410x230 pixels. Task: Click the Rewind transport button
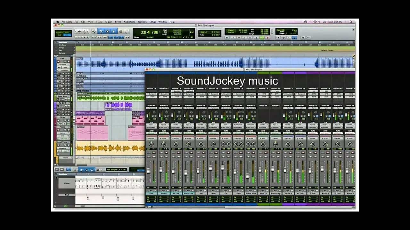click(239, 37)
